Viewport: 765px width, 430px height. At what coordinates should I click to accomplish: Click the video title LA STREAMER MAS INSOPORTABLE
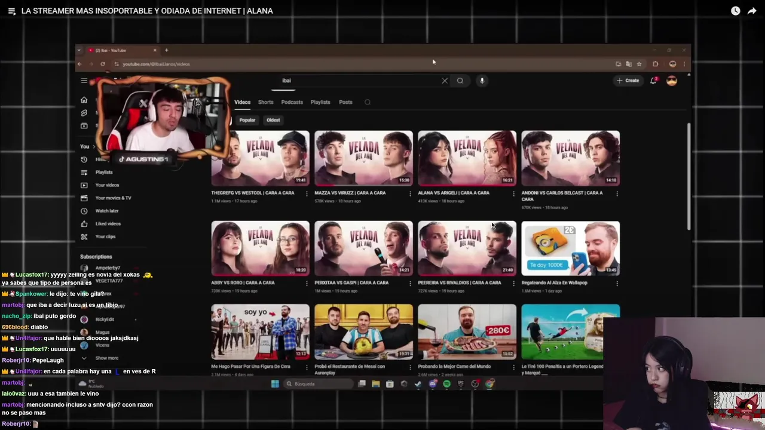pos(147,11)
